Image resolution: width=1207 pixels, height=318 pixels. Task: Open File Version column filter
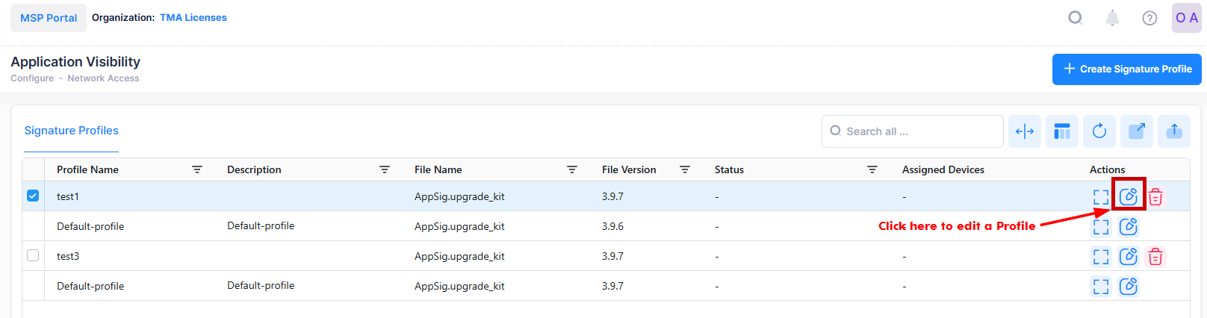point(685,169)
